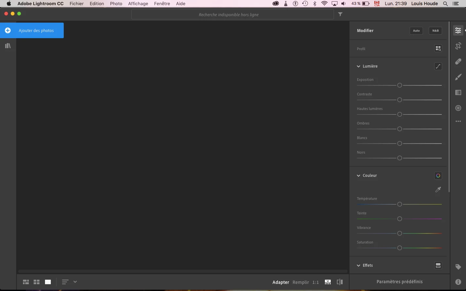Open macOS Notification Center icon
The width and height of the screenshot is (466, 291).
click(x=456, y=4)
